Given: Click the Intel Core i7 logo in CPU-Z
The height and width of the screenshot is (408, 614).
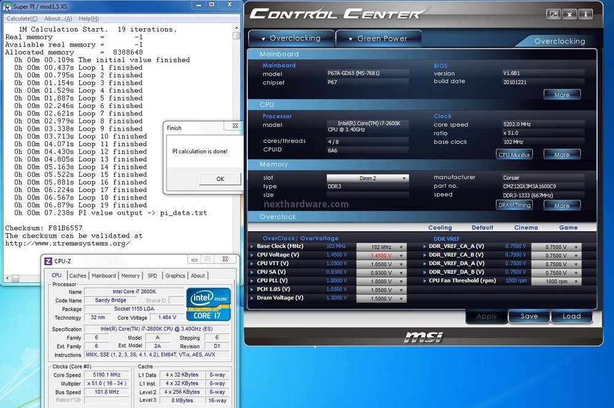Looking at the screenshot, I should [208, 304].
